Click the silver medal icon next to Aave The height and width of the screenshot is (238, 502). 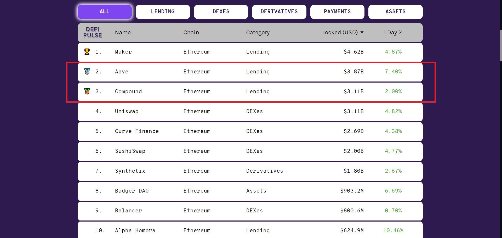pyautogui.click(x=87, y=71)
